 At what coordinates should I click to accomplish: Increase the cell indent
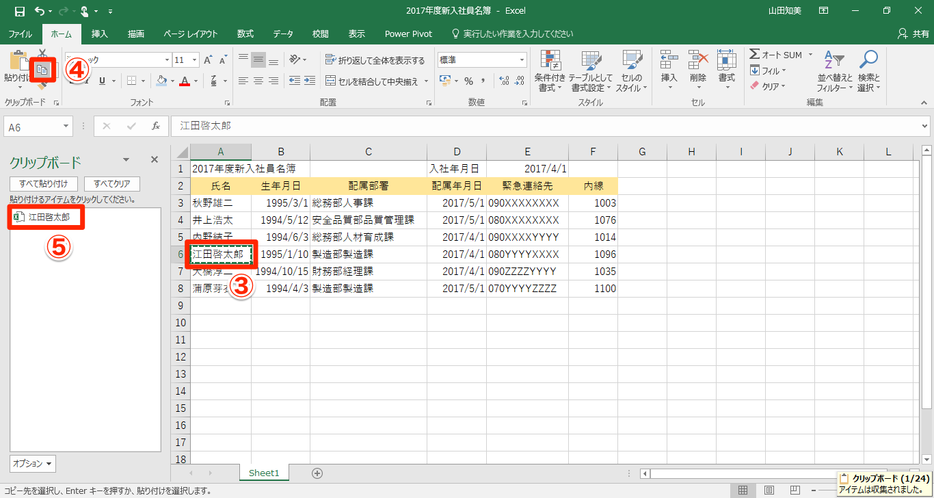pos(310,81)
